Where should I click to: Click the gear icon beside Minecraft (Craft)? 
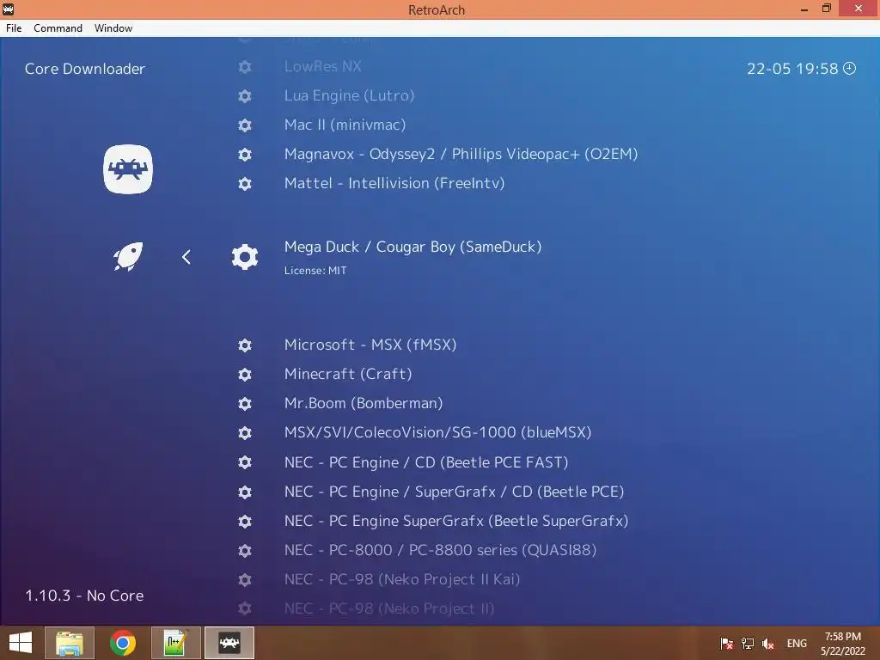coord(245,375)
